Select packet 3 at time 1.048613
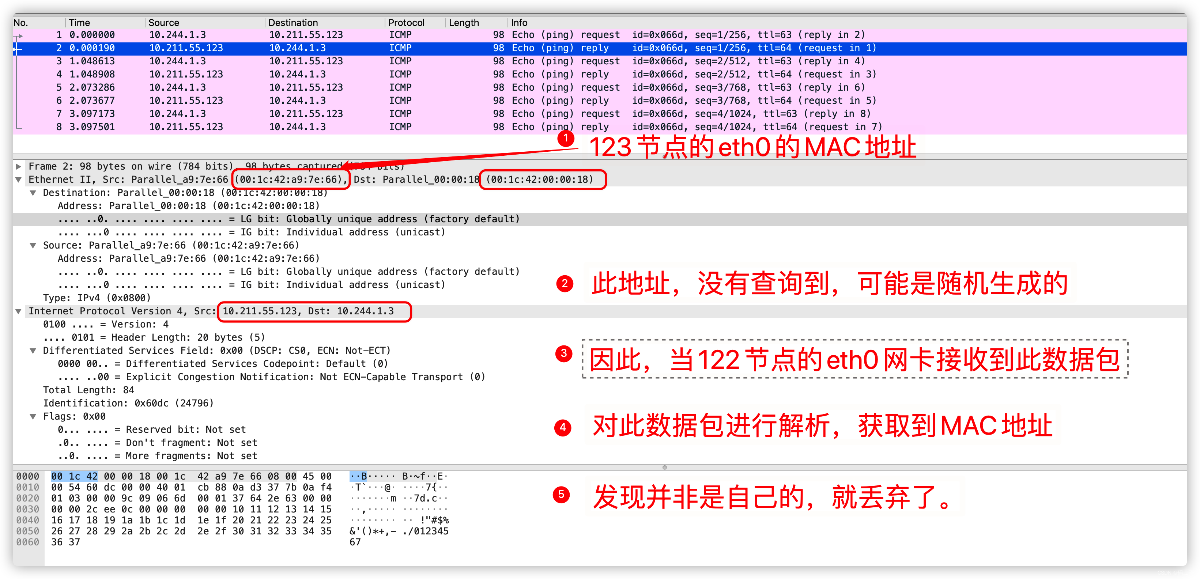This screenshot has width=1200, height=579. 600,61
